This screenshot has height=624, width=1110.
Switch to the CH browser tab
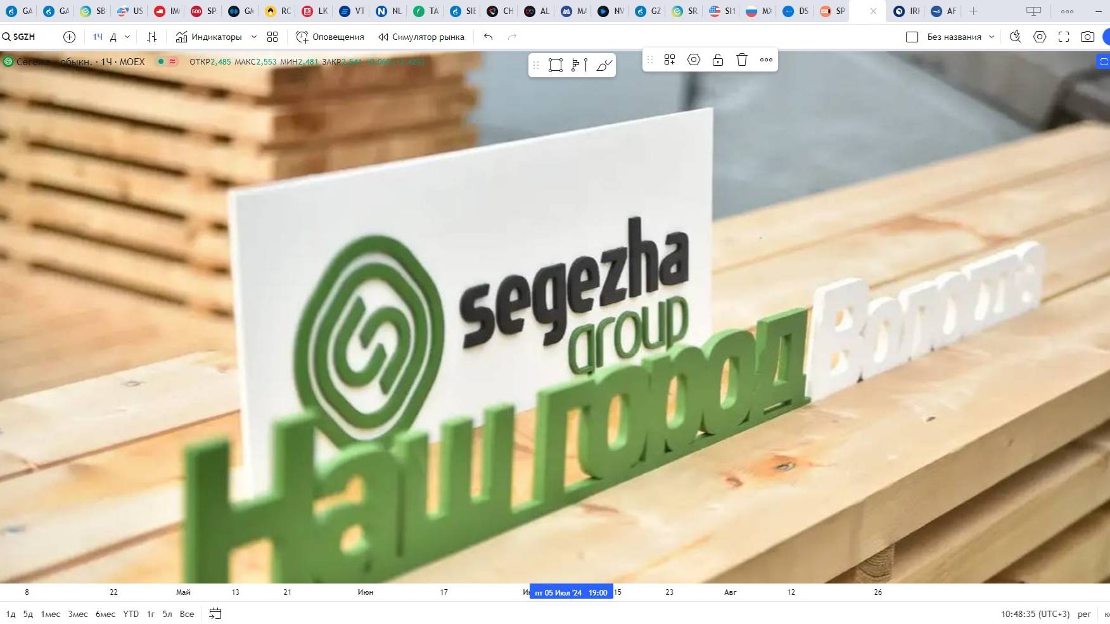click(501, 11)
